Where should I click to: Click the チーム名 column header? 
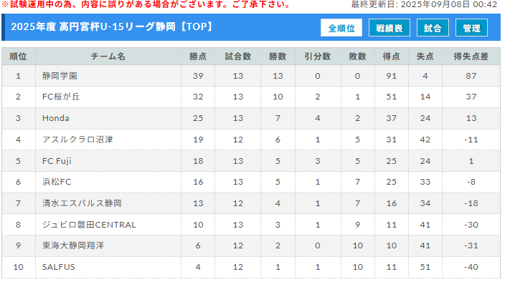tap(108, 57)
